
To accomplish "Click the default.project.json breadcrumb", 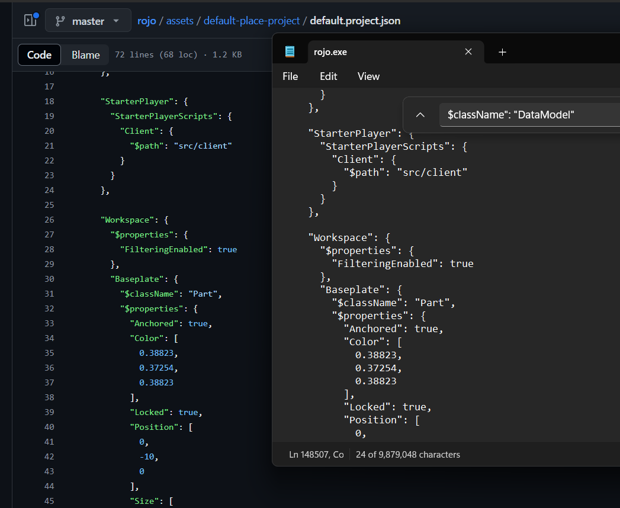I will click(354, 20).
